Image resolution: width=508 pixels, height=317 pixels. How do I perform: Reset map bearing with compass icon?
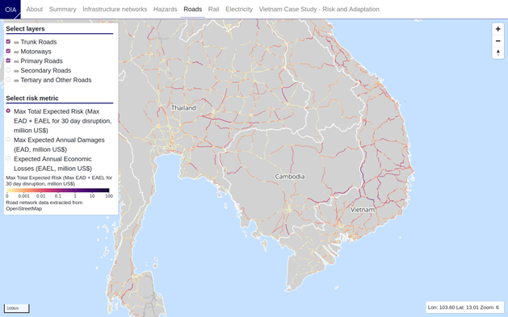tap(498, 52)
